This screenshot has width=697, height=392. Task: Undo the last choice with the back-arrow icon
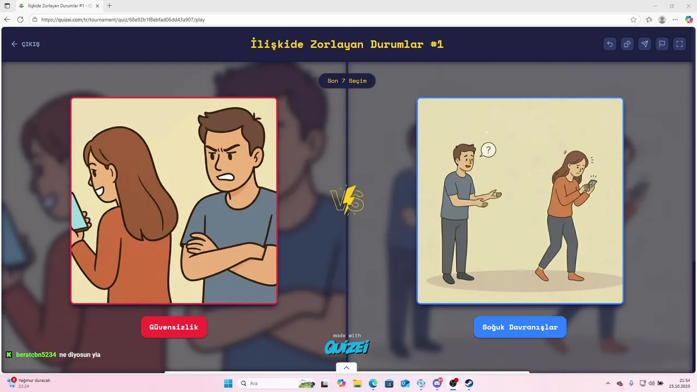click(610, 44)
